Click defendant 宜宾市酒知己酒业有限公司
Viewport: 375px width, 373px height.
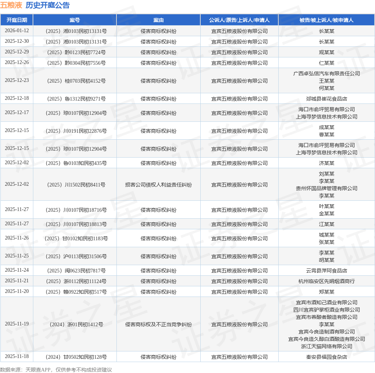click(326, 302)
